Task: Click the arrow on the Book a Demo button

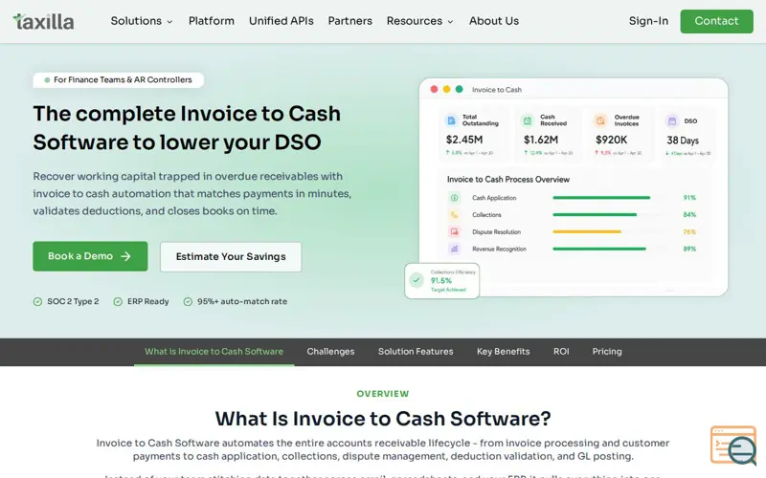Action: (x=125, y=256)
